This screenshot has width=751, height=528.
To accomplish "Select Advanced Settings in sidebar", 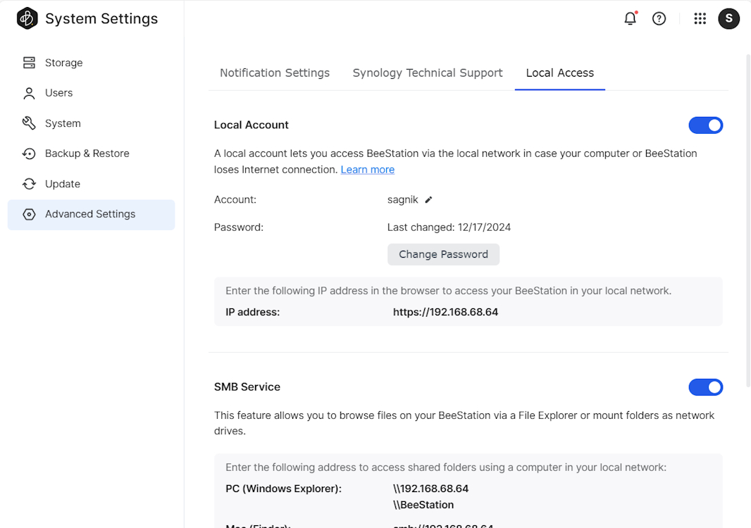I will [90, 214].
